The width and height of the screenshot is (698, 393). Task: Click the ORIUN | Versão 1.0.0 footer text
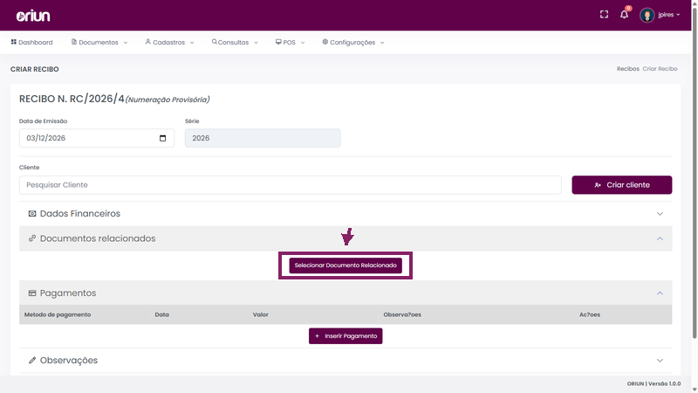(654, 383)
